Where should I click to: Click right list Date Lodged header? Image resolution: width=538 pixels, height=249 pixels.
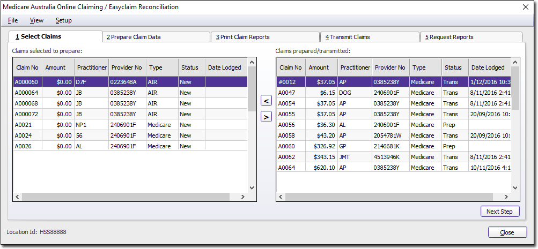(x=490, y=67)
